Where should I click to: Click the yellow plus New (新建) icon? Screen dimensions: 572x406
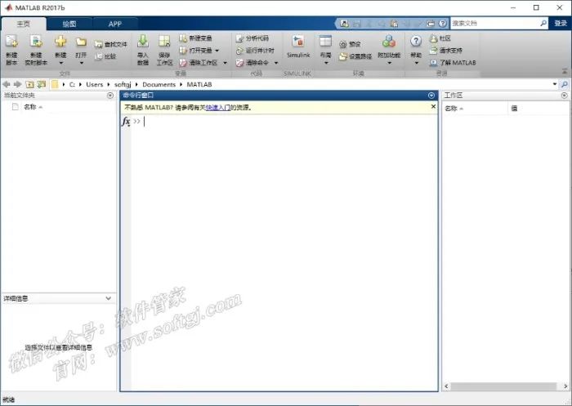(60, 41)
